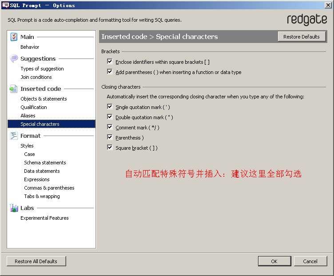Toggle the Comment mark checkbox

(x=110, y=127)
